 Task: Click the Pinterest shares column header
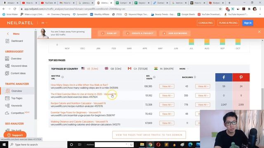241,77
